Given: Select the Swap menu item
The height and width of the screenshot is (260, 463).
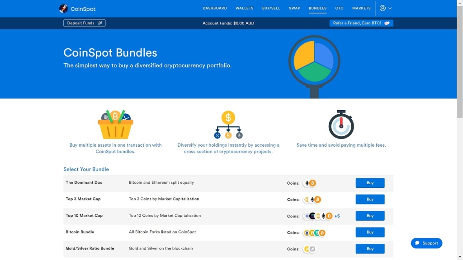Looking at the screenshot, I should [294, 8].
